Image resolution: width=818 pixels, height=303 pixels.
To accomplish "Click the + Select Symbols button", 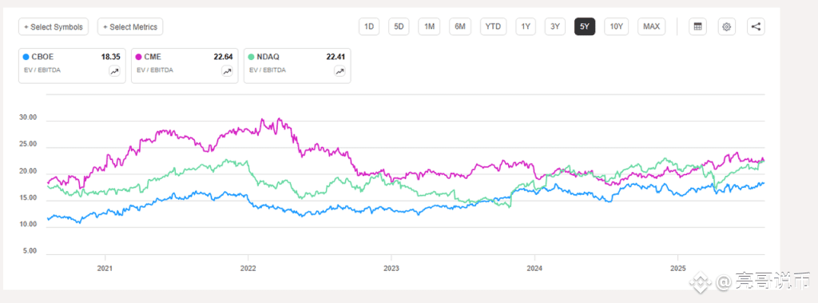I will coord(54,26).
